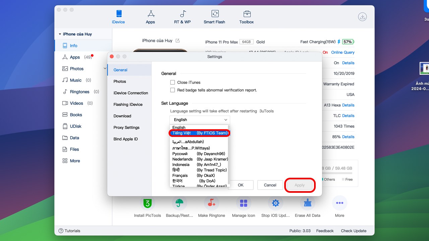Click the Apply button

(x=300, y=185)
